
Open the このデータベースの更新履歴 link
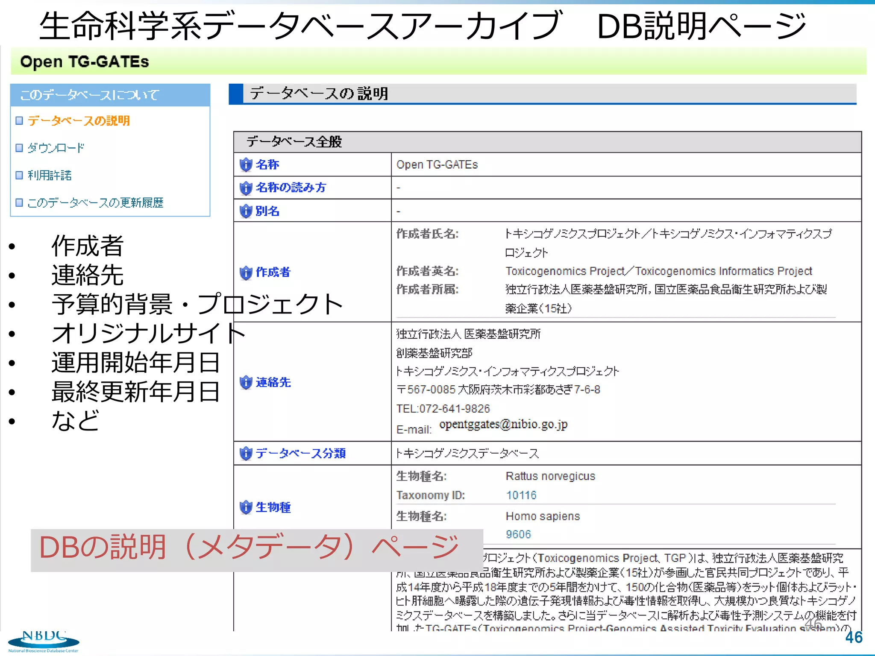point(95,203)
